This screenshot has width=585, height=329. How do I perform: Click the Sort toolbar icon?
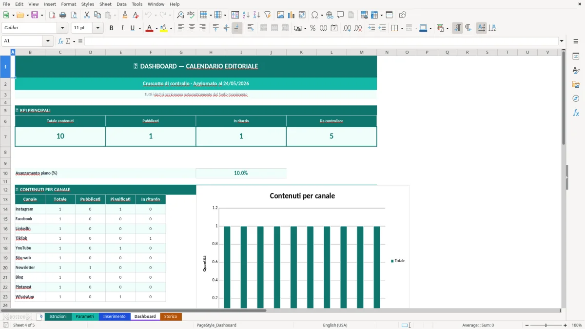coord(235,15)
